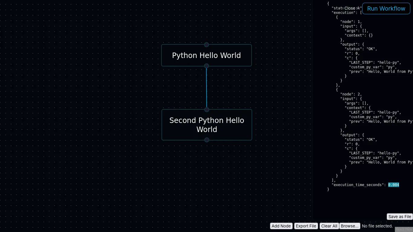Click the Run Workflow button
Viewport: 413px width, 232px height.
click(x=386, y=8)
